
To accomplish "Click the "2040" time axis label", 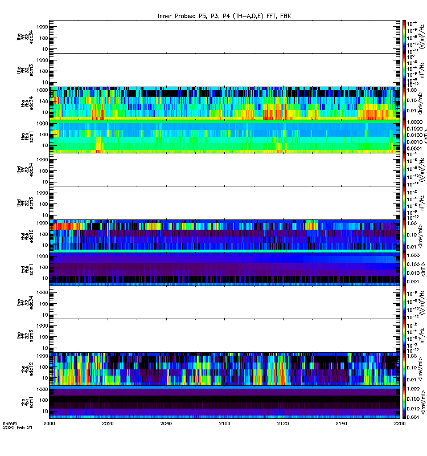I will tap(166, 424).
